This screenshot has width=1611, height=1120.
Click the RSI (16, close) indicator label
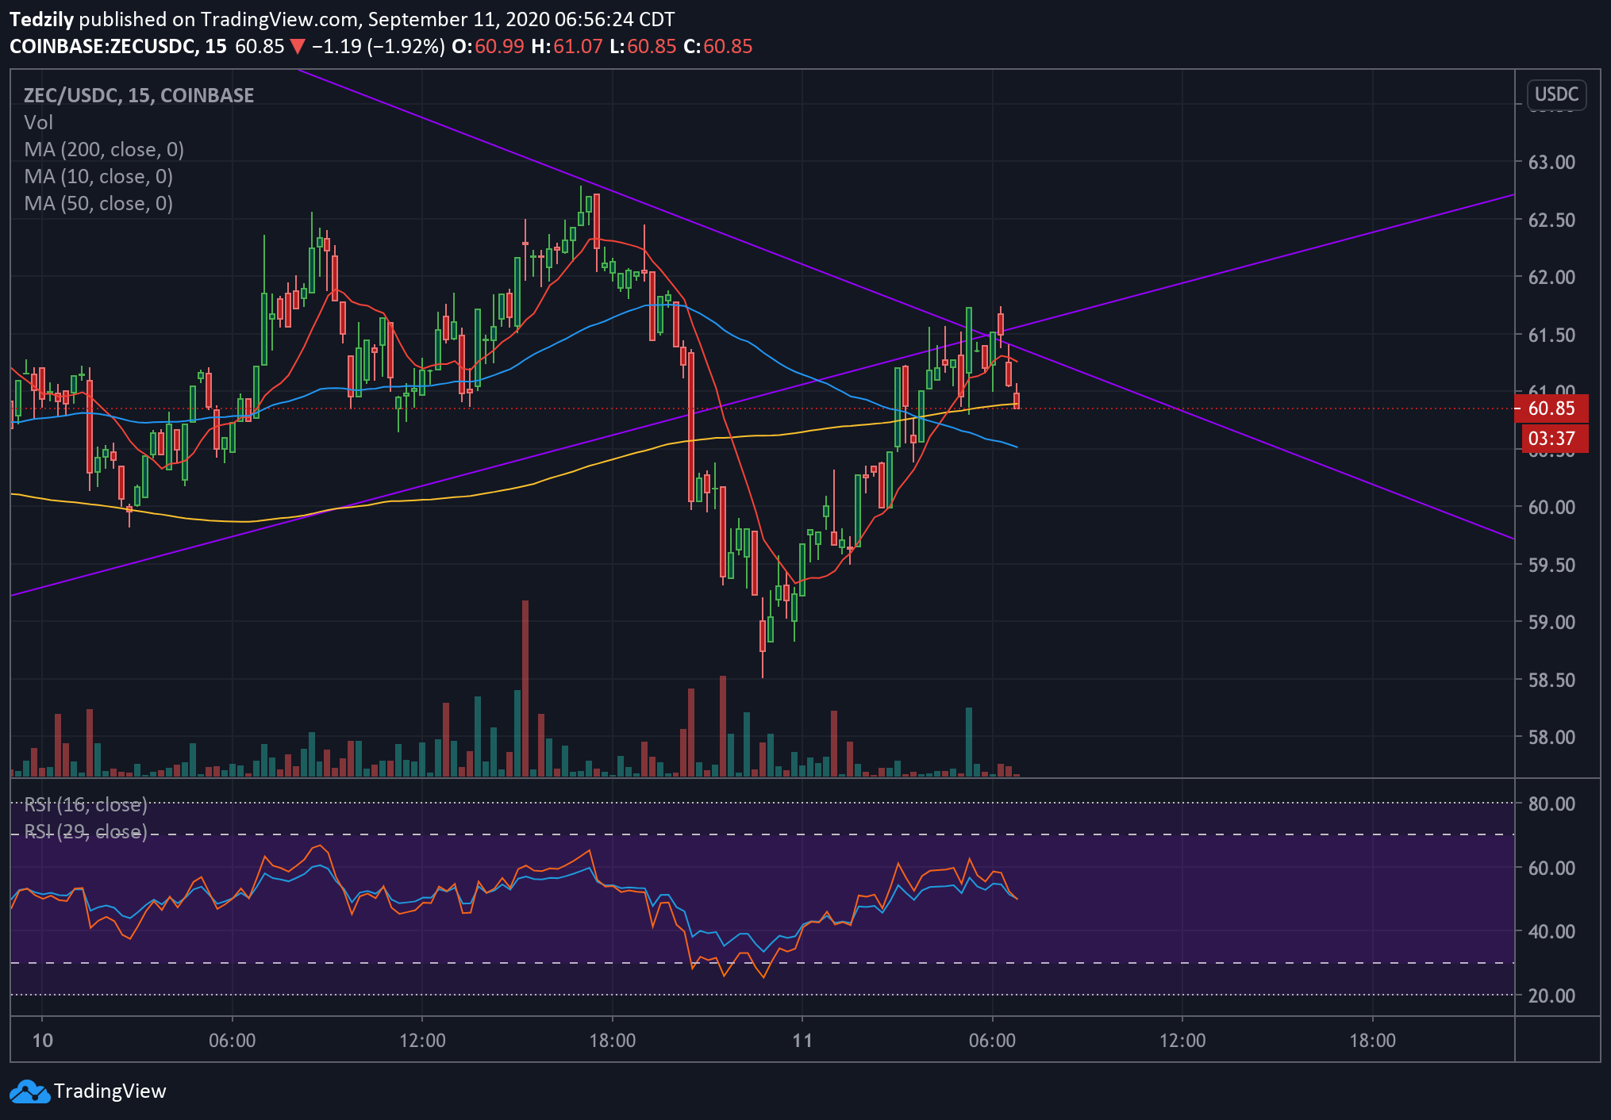coord(86,804)
